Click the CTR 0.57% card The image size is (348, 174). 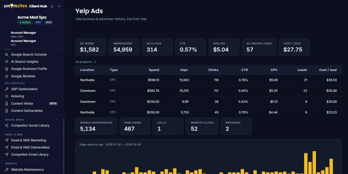click(x=190, y=47)
